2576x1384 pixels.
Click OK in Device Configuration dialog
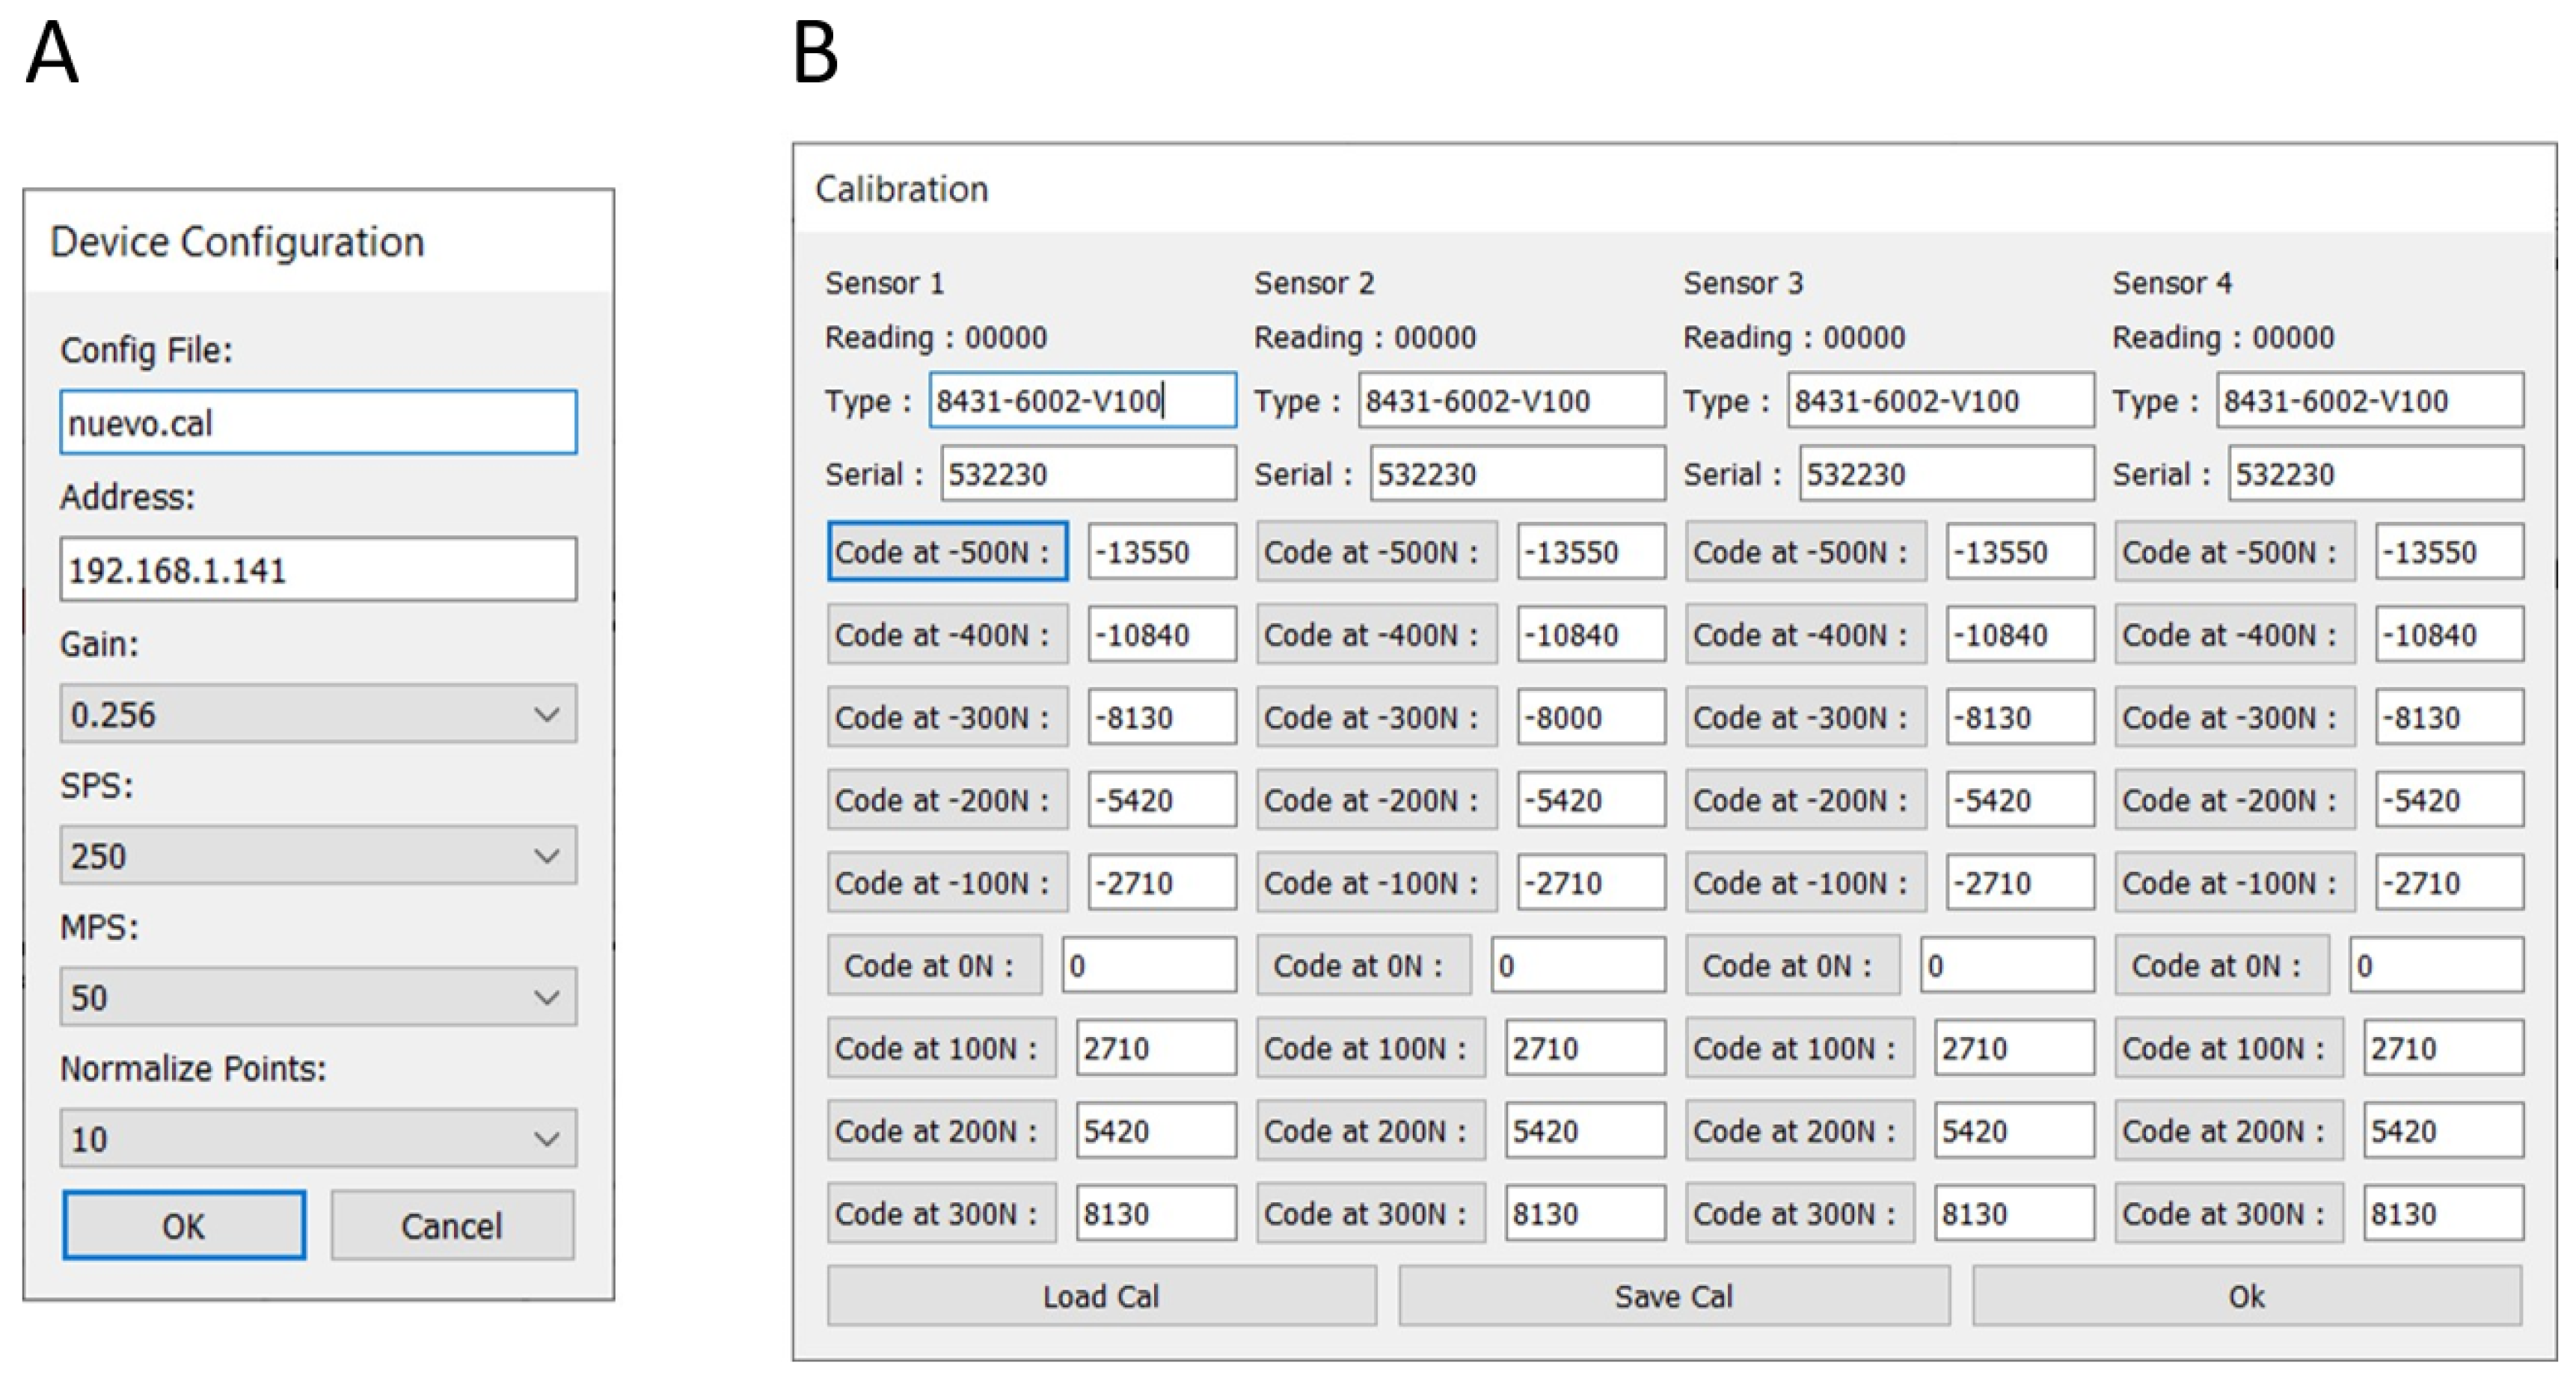click(184, 1225)
